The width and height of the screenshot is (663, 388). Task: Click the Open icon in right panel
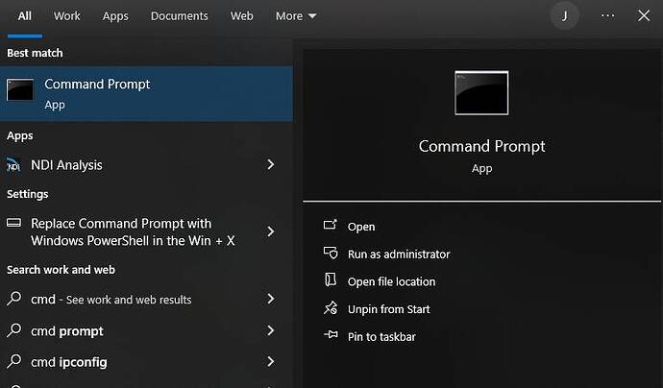pyautogui.click(x=331, y=227)
